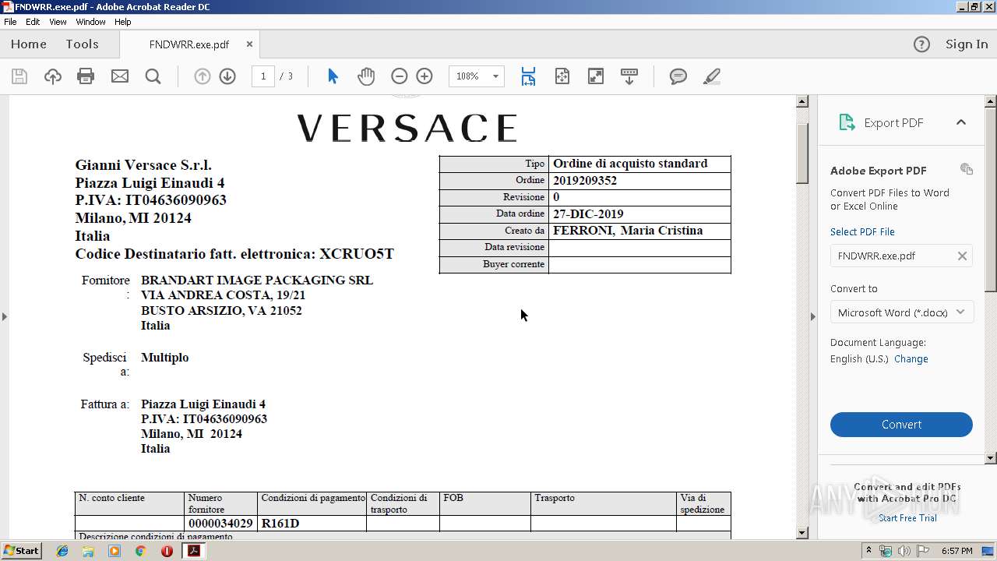Click the order date 27-DIC-2019
The height and width of the screenshot is (561, 997).
coord(588,214)
